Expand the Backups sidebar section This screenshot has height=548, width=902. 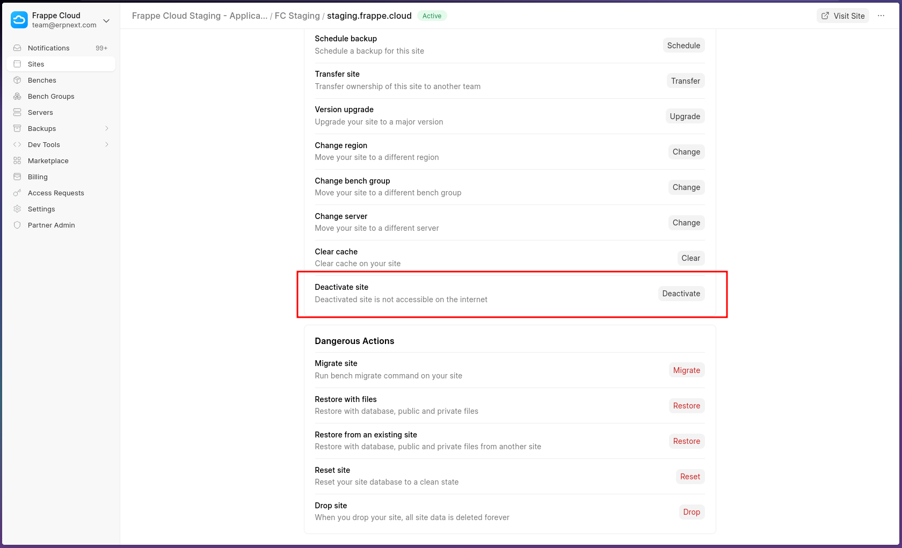point(106,128)
